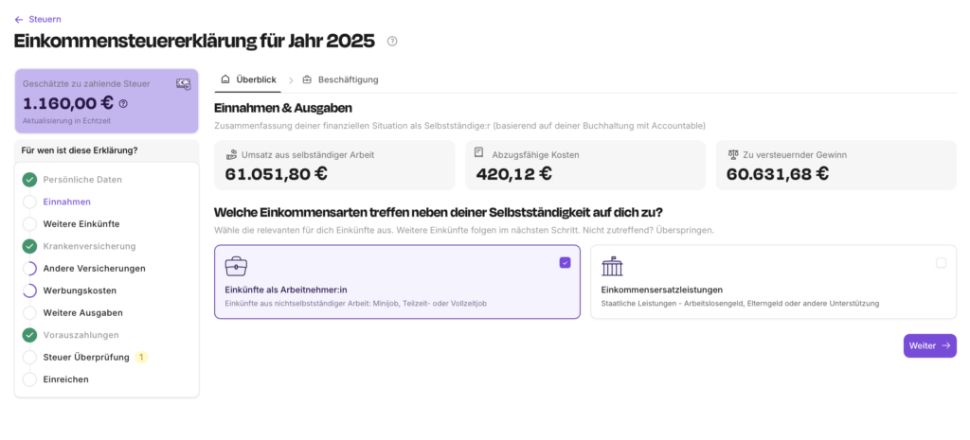This screenshot has height=440, width=970.
Task: Click the money icon in the estimated tax card
Action: click(183, 84)
